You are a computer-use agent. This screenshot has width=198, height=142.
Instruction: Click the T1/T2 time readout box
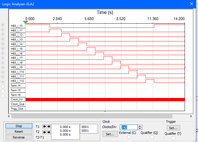65,132
